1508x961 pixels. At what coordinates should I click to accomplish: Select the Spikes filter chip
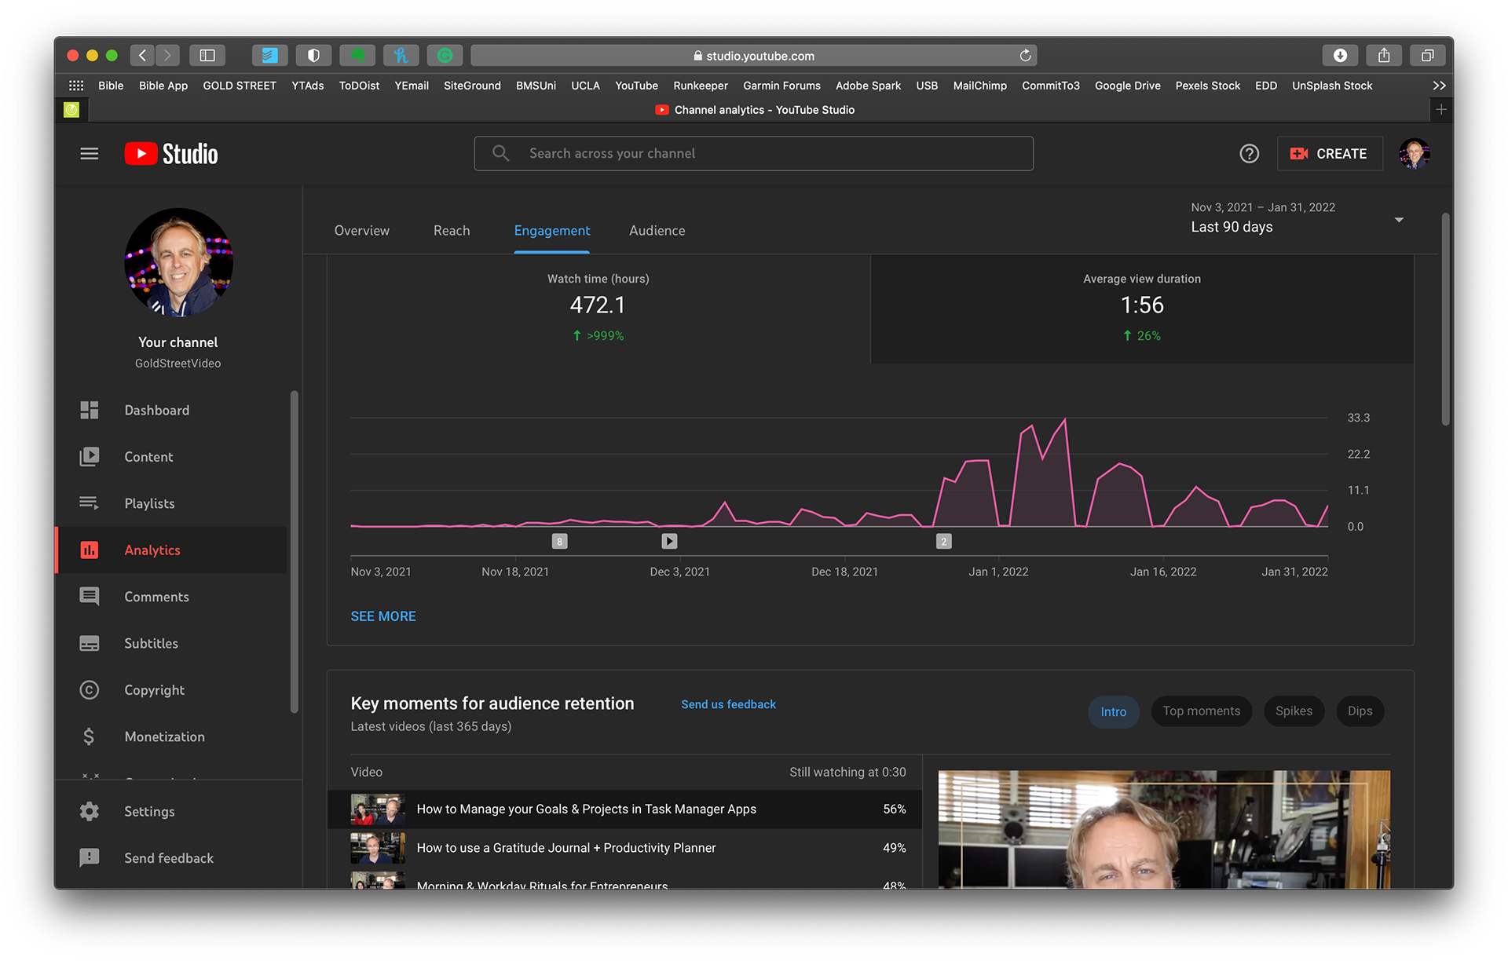1294,711
